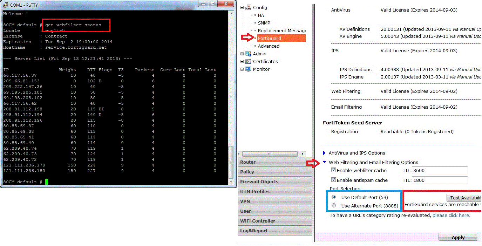The image size is (482, 246).
Task: Click the Web Filtering license status text
Action: [419, 91]
